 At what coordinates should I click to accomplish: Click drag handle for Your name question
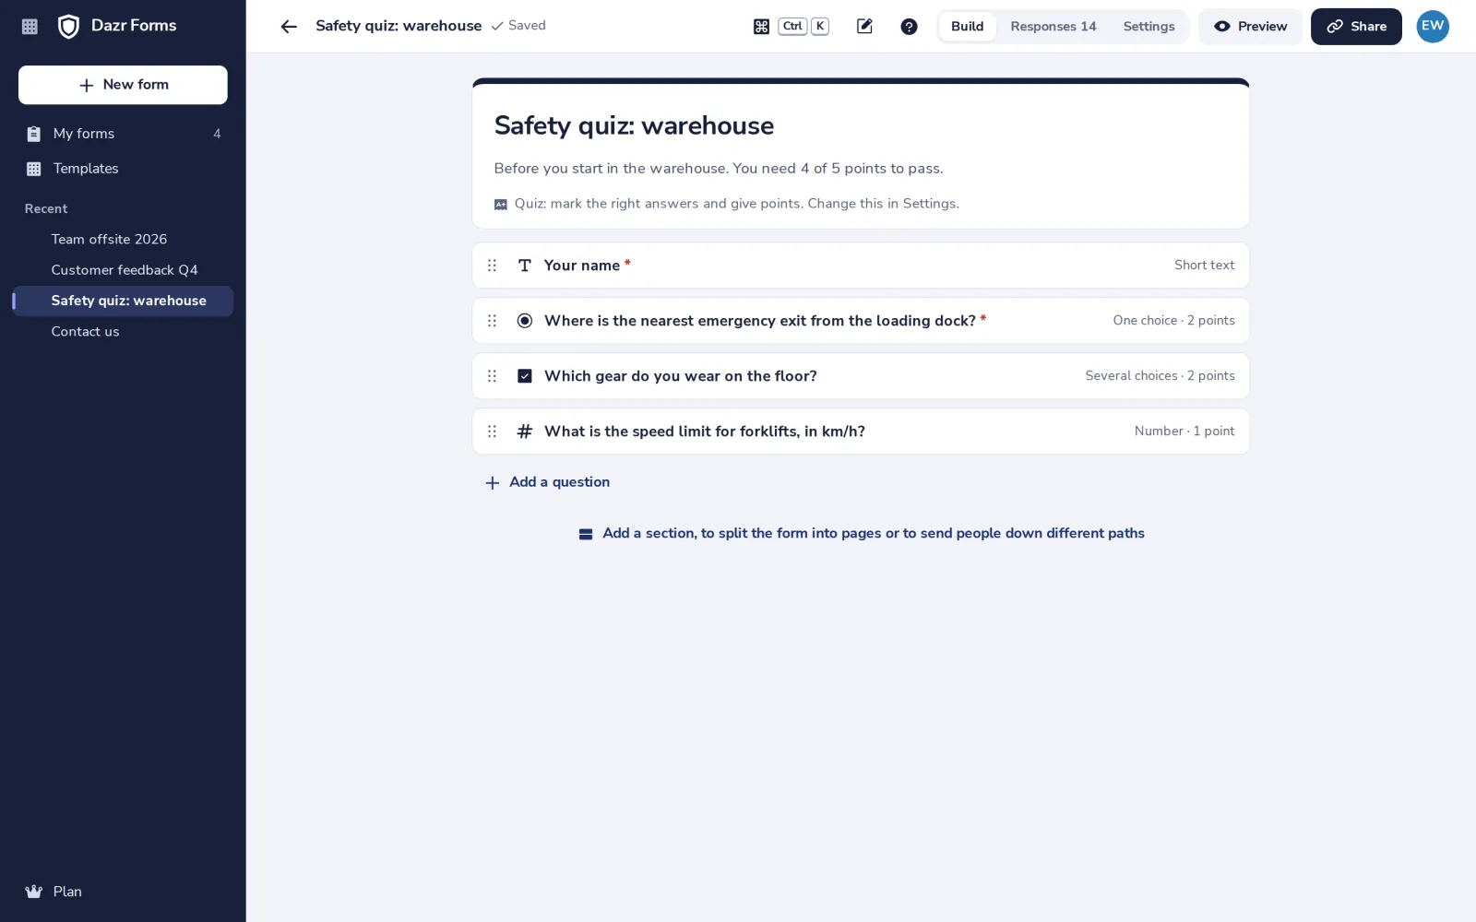click(x=492, y=266)
